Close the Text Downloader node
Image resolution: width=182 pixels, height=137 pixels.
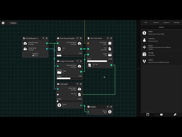tap(81, 38)
